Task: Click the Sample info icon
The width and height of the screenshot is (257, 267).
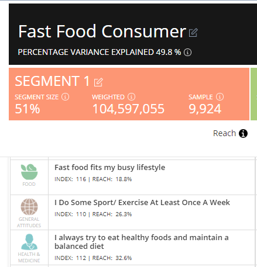Action: pos(220,97)
